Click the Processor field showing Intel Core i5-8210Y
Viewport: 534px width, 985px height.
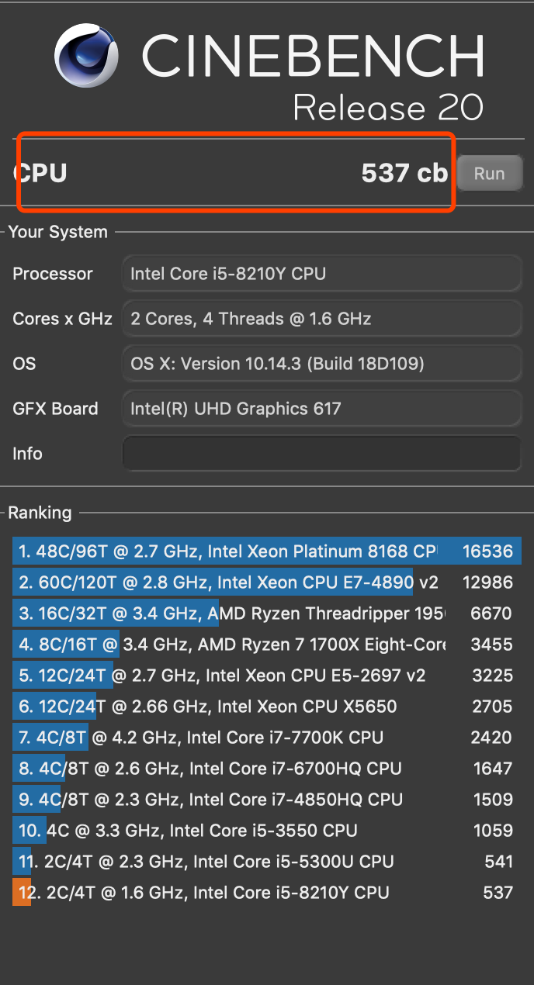[x=321, y=273]
